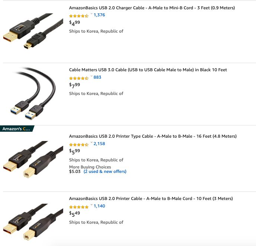Open AmazonBasics 16 Feet Printer Type Cable title

point(153,136)
